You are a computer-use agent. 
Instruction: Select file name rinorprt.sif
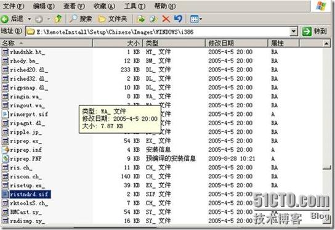click(x=29, y=114)
